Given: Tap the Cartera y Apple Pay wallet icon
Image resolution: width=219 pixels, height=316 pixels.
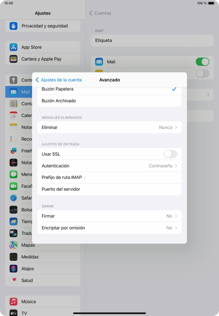Looking at the screenshot, I should (14, 59).
